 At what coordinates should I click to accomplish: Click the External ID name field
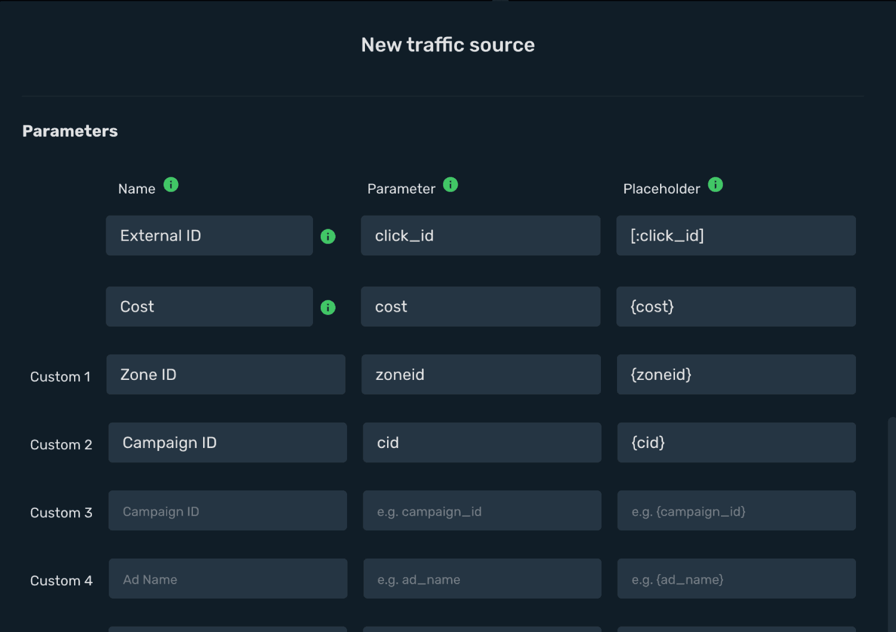click(x=209, y=236)
